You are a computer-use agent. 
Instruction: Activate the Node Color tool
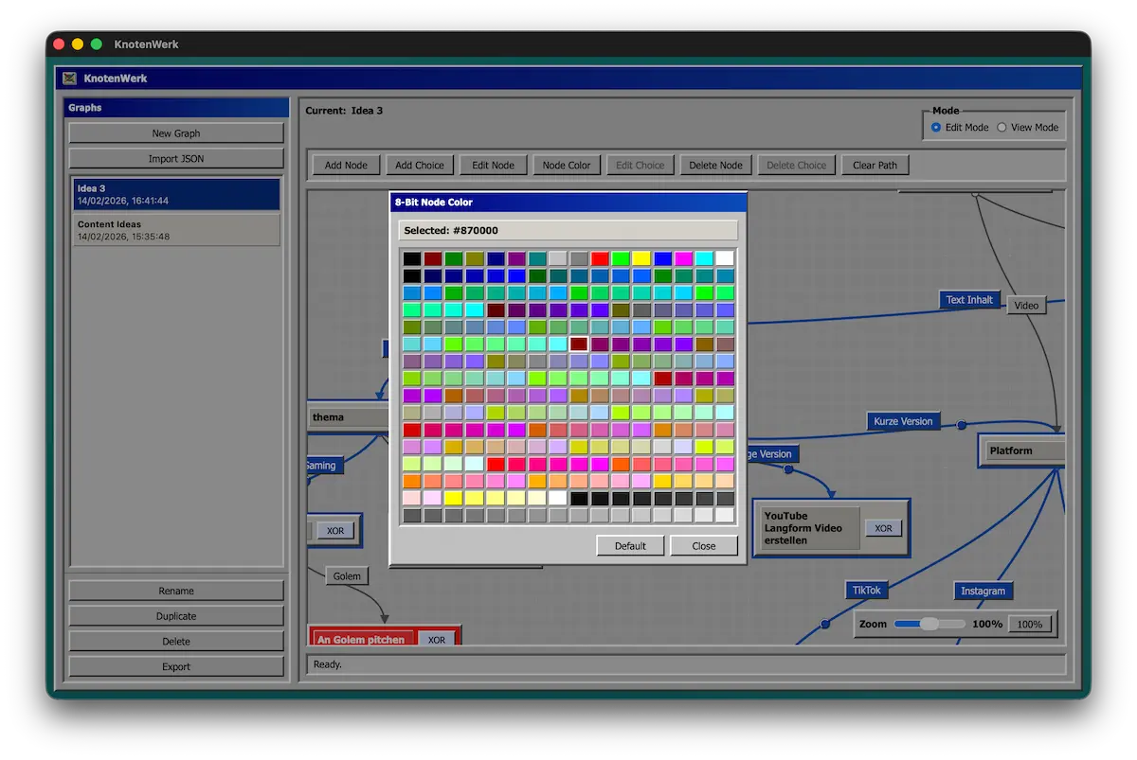567,164
